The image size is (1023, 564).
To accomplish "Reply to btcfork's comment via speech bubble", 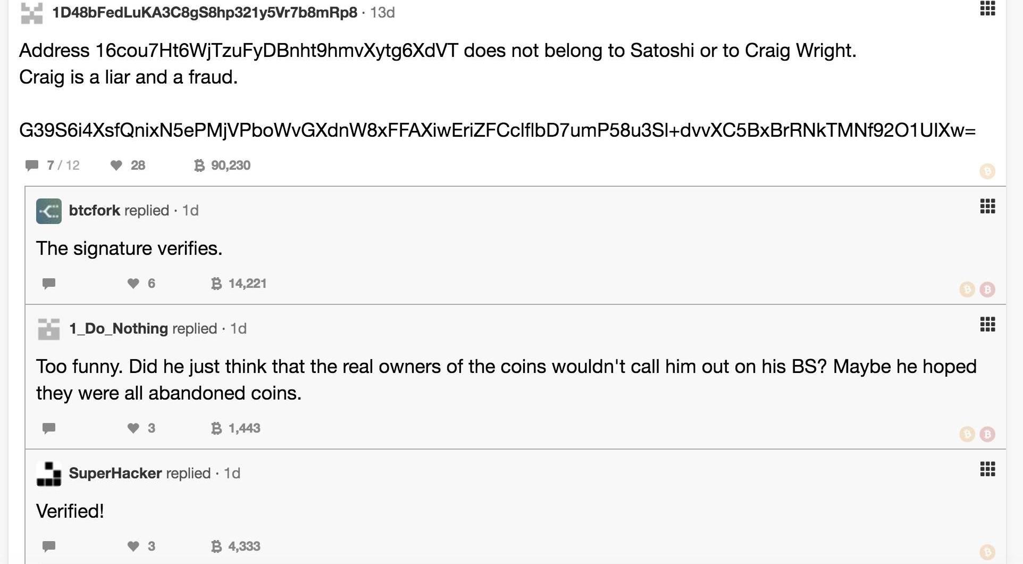I will coord(49,284).
